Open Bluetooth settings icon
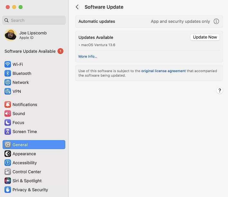The image size is (228, 197). pos(8,73)
